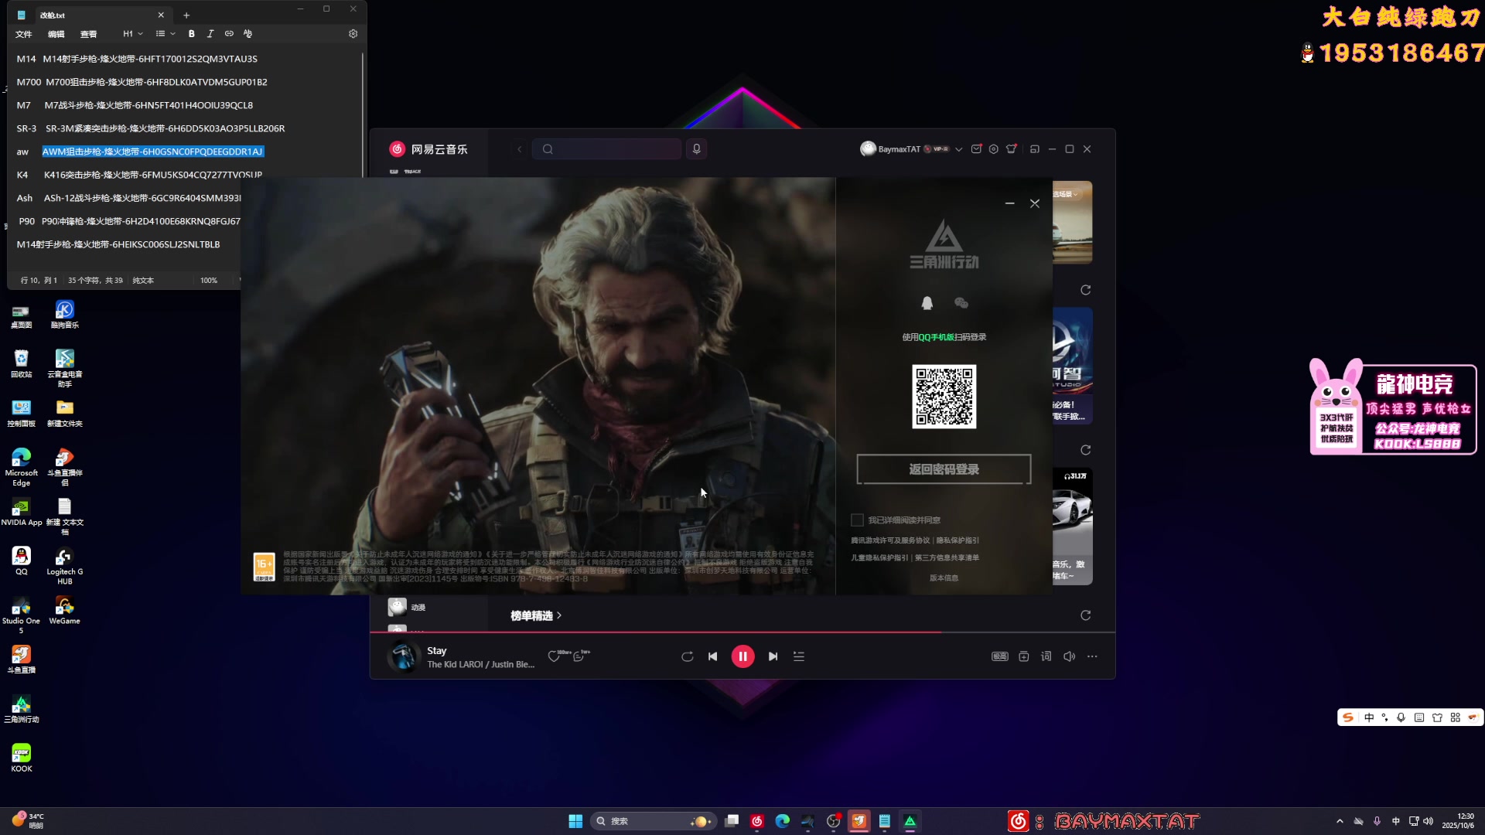Toggle the loop playback mode icon
The height and width of the screenshot is (835, 1485).
(687, 656)
